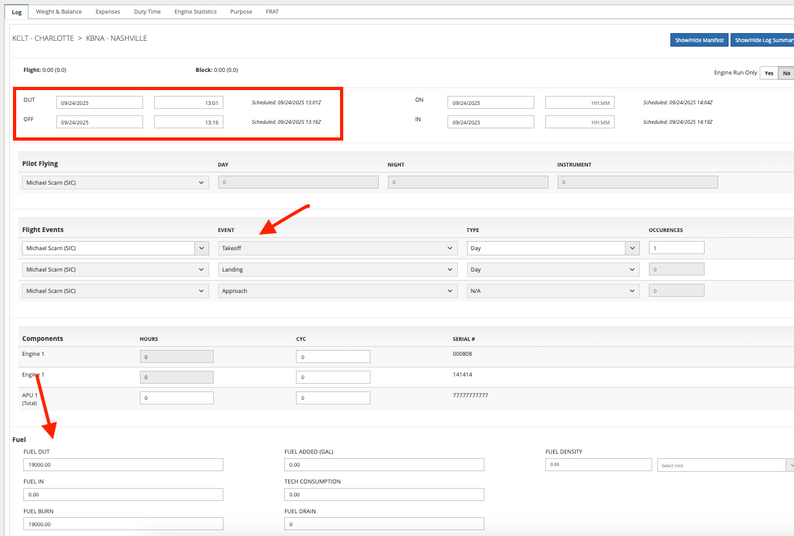Open the Landing event Type dropdown
Screen dimensions: 794x536
coord(553,270)
